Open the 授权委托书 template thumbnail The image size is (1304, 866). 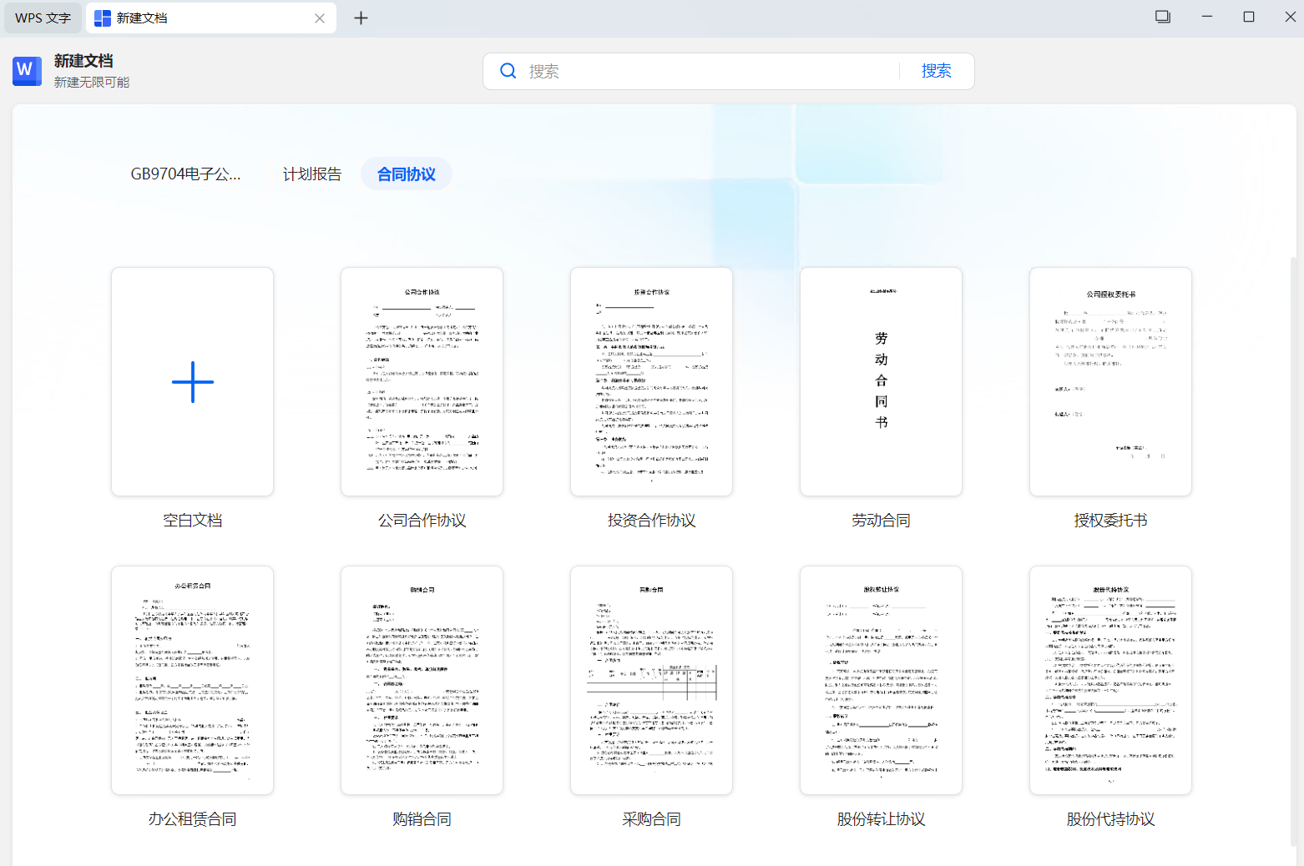(x=1111, y=382)
